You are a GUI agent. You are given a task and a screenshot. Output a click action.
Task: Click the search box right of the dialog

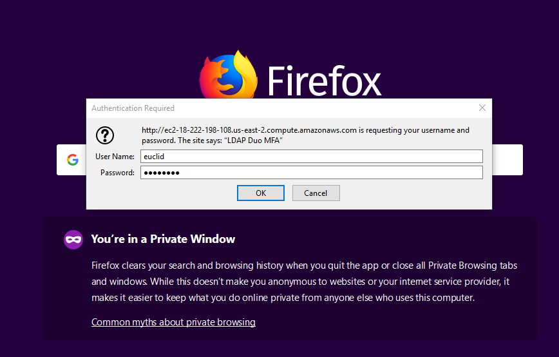tap(507, 159)
